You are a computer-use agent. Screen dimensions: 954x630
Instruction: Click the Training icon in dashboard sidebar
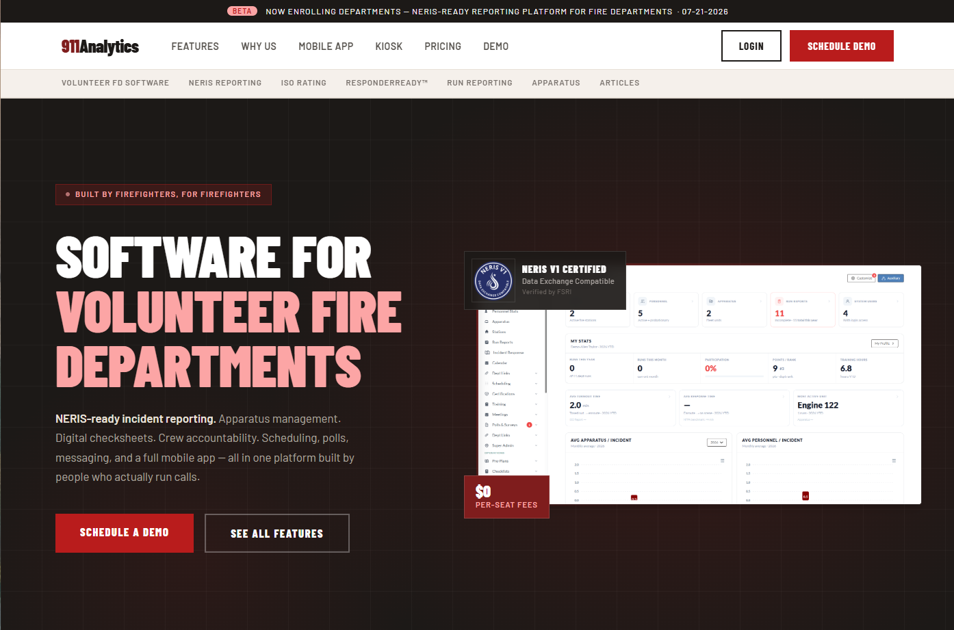pyautogui.click(x=487, y=404)
